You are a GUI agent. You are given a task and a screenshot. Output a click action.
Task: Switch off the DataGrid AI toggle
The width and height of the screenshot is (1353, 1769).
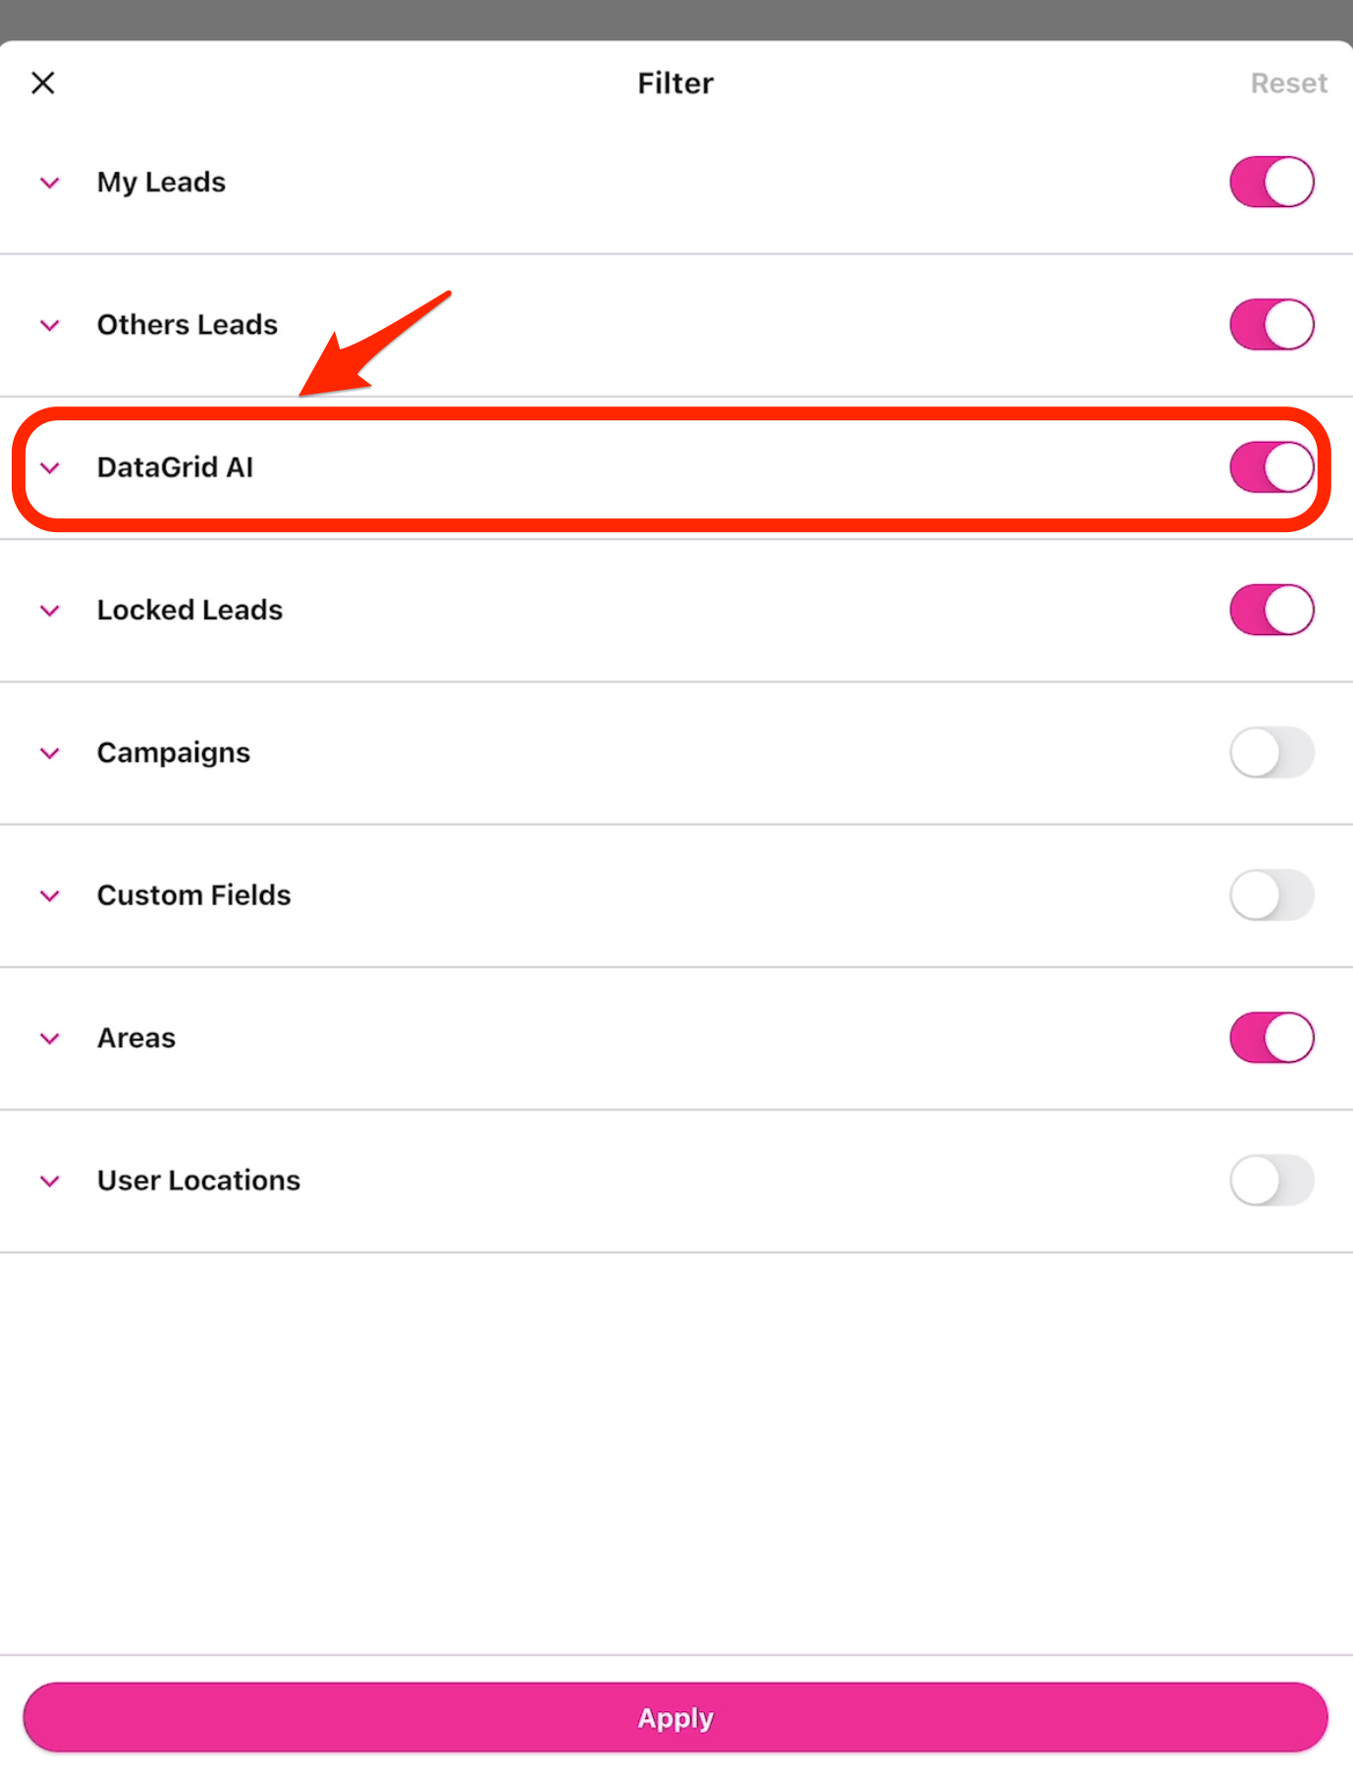coord(1272,467)
